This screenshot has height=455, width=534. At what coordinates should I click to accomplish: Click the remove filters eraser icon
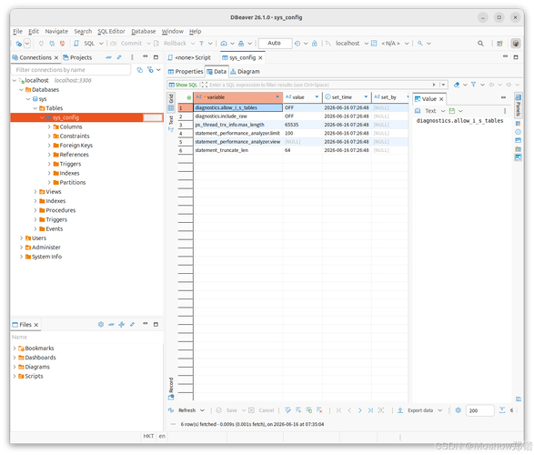tap(457, 85)
